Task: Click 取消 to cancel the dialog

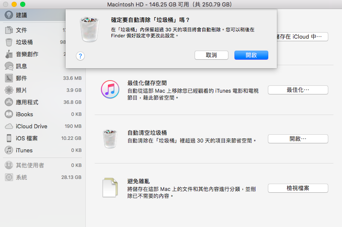Action: 211,55
